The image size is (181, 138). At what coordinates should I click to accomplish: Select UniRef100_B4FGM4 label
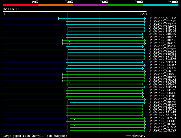(x=162, y=87)
